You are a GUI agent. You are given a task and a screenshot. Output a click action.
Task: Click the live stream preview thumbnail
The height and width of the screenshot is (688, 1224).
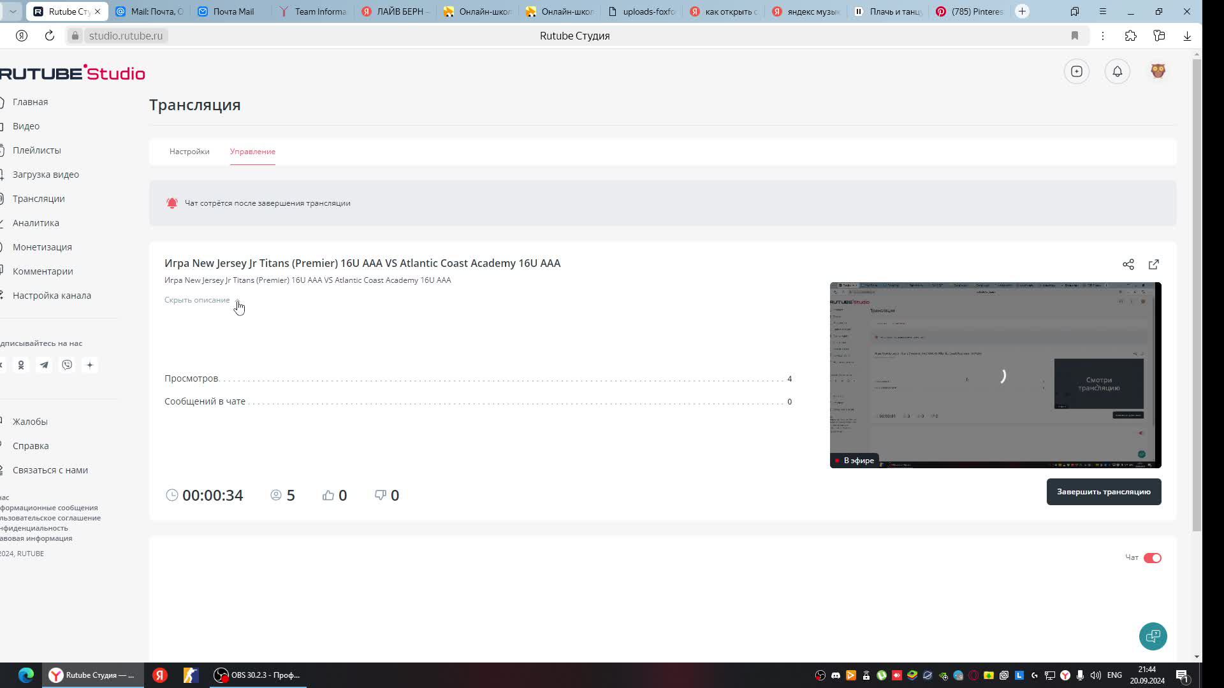coord(994,375)
